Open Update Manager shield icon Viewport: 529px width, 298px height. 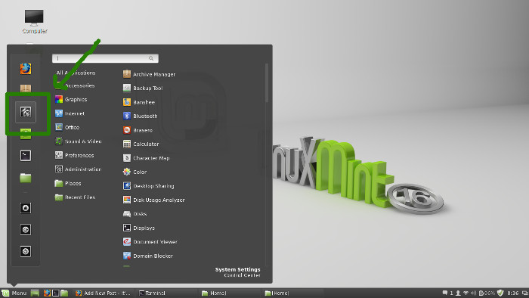click(500, 293)
